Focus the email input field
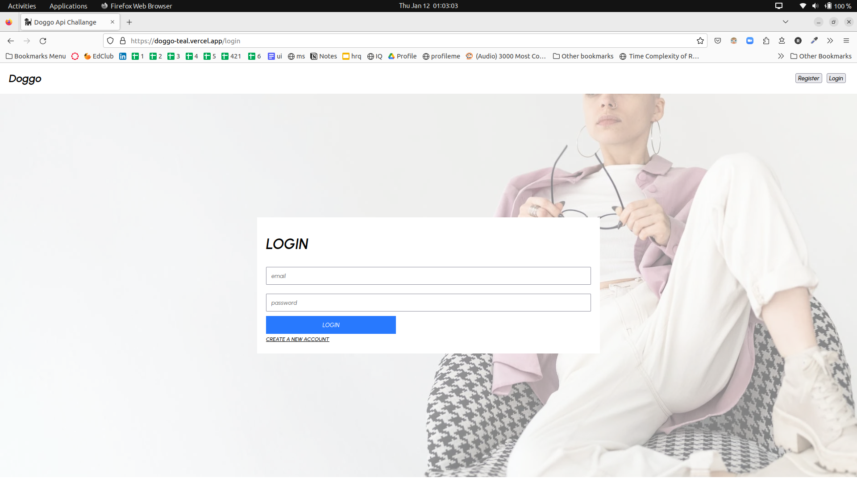Image resolution: width=857 pixels, height=482 pixels. click(428, 276)
